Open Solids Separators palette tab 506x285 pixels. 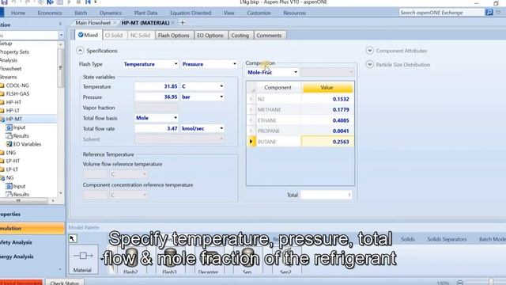pos(447,239)
